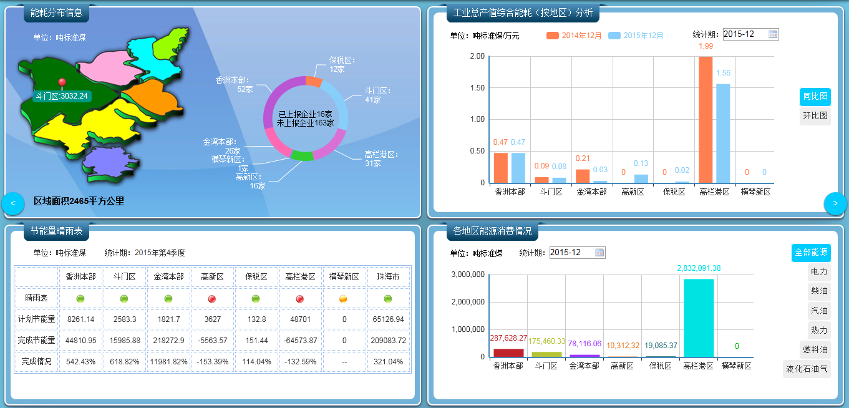This screenshot has height=408, width=849.
Task: Click the green status light under 珠海市
Action: coord(388,299)
